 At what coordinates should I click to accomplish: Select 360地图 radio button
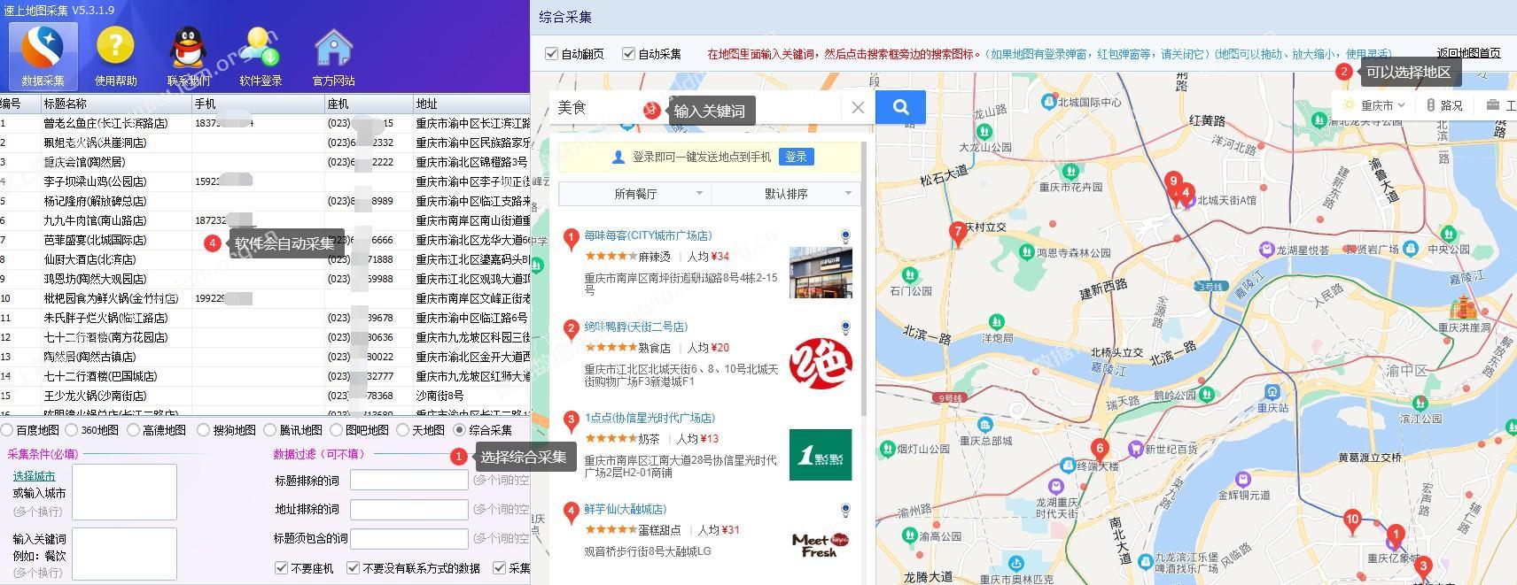point(72,430)
